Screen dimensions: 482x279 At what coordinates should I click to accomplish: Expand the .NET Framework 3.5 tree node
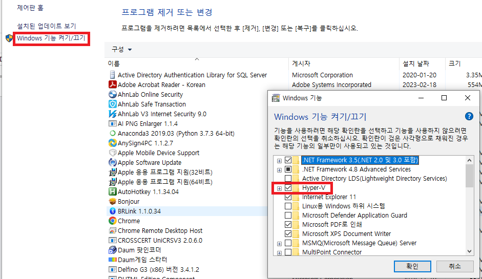(x=279, y=161)
